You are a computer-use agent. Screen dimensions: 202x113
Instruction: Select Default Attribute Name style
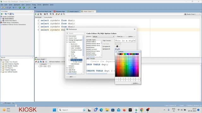point(93,44)
